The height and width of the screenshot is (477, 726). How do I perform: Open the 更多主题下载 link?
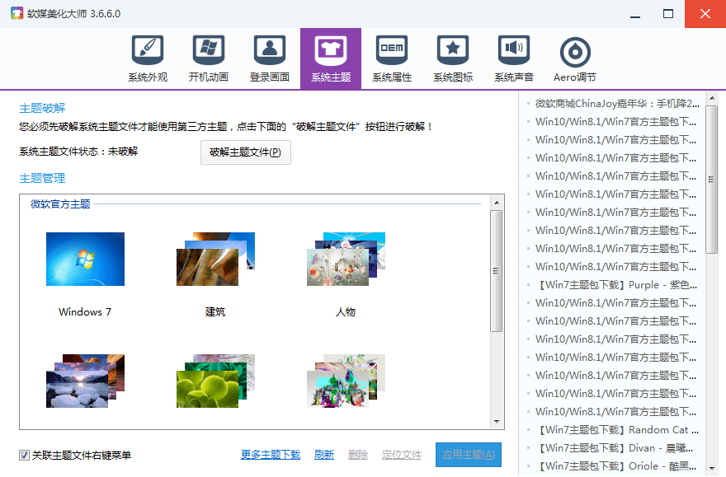(x=271, y=455)
